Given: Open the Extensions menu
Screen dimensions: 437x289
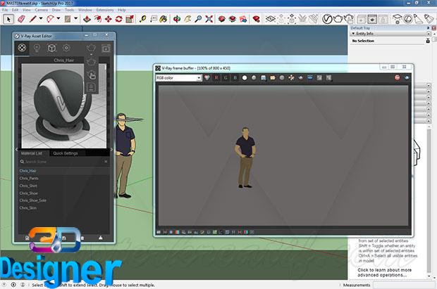Looking at the screenshot, I should coord(105,10).
